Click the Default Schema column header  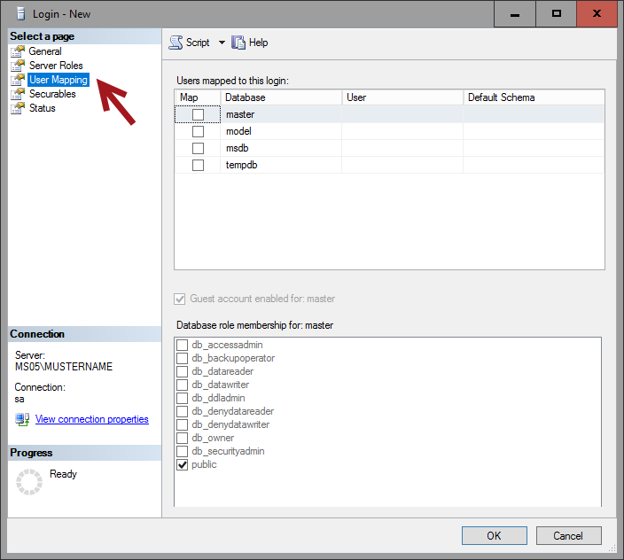501,97
